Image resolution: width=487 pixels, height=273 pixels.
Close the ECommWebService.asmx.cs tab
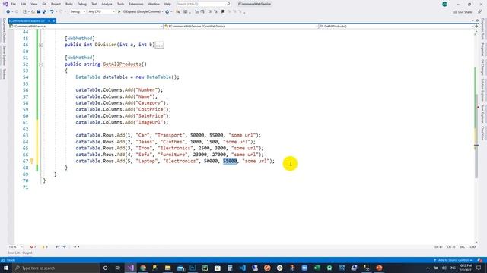click(54, 20)
